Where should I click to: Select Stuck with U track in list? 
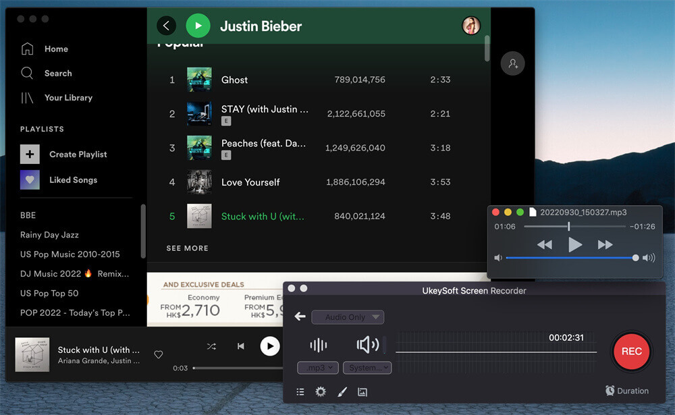pos(309,216)
